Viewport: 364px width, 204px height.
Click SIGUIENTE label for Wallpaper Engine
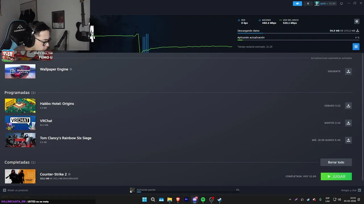click(x=334, y=71)
